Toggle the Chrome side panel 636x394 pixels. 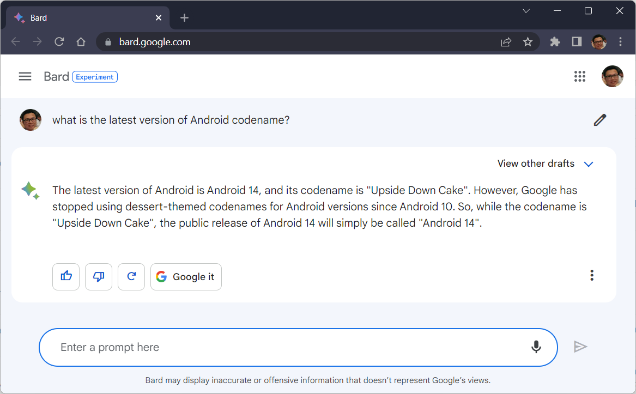(577, 42)
